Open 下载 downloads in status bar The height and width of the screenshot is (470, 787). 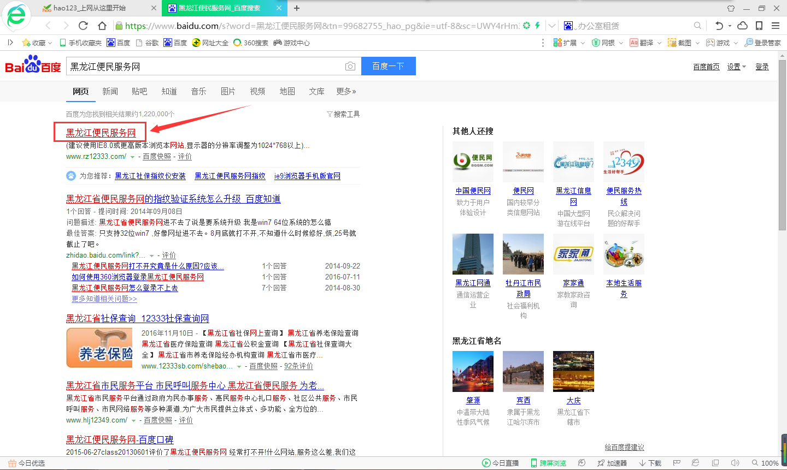650,463
